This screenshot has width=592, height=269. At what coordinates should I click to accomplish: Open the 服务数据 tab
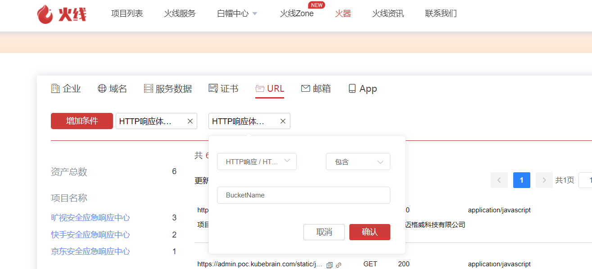pos(168,89)
